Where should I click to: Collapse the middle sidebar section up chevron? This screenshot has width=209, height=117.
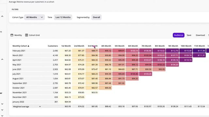(2, 59)
